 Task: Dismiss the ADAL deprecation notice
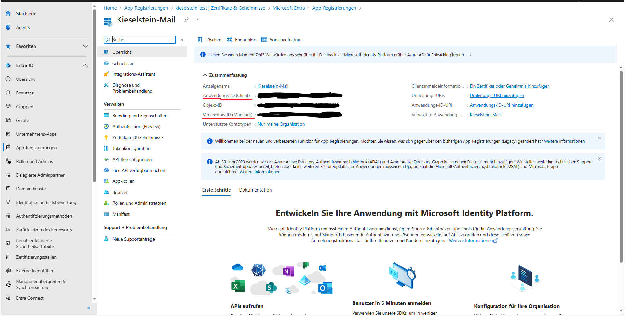(599, 159)
